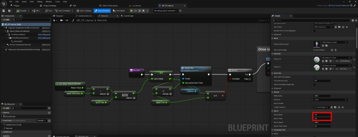Viewport: 358px width, 137px height.
Task: Clear the Anim Class value with X
Action: pos(347,27)
